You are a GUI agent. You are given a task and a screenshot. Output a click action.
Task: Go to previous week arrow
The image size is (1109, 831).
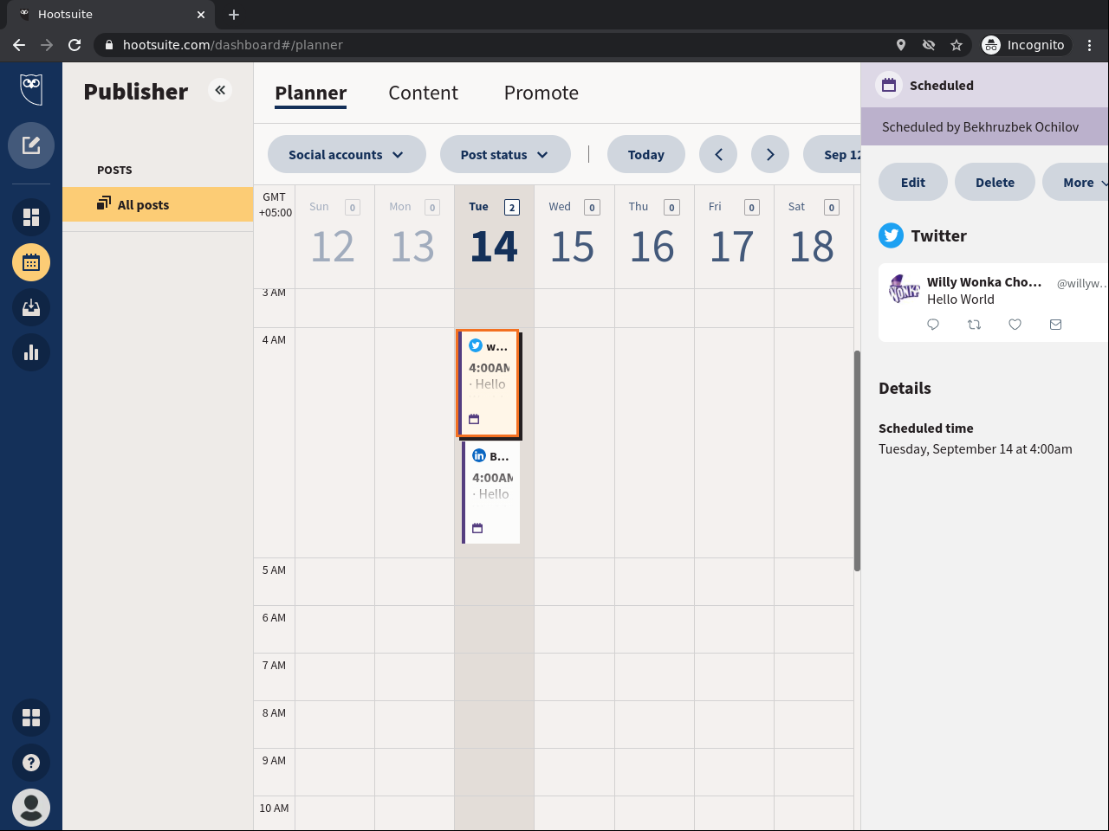(718, 154)
